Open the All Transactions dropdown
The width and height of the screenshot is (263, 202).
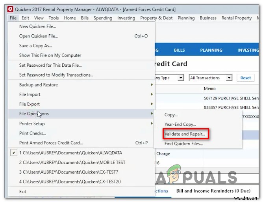point(211,78)
